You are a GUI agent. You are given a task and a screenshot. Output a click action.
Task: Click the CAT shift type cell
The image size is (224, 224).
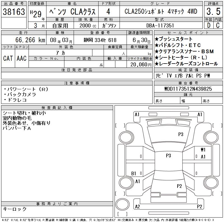pyautogui.click(x=8, y=58)
